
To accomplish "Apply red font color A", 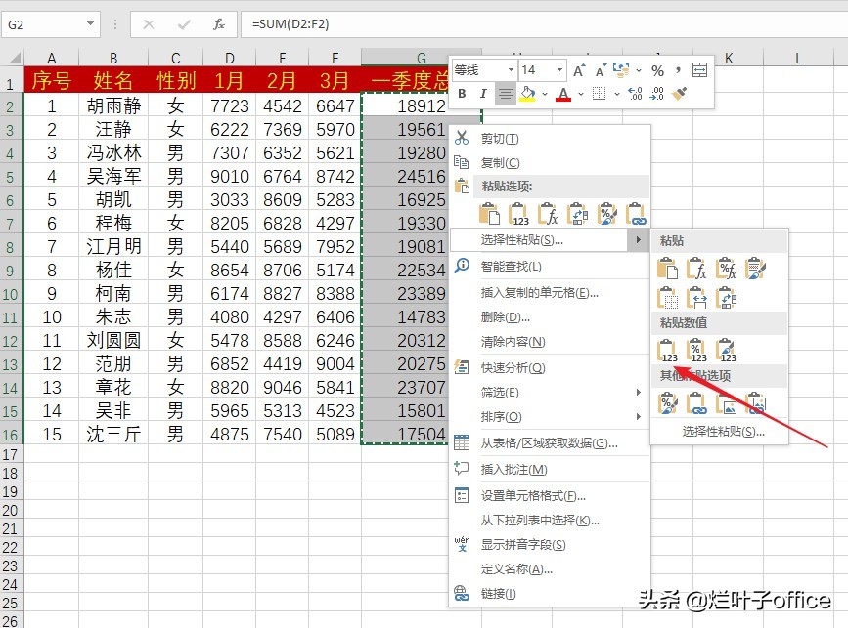I will point(563,94).
